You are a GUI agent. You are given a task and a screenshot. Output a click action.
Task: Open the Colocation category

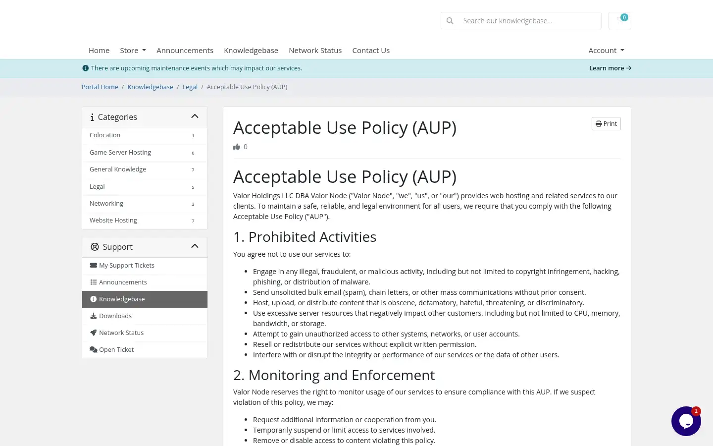coord(145,135)
